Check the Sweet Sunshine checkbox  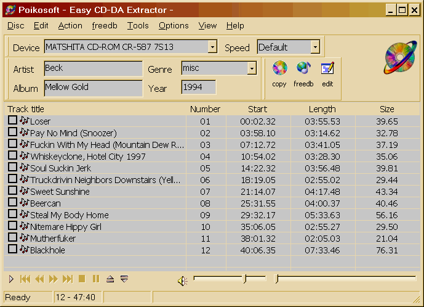tap(12, 190)
